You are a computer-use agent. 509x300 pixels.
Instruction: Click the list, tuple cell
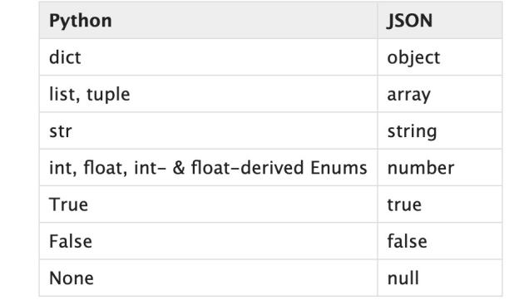click(x=209, y=94)
